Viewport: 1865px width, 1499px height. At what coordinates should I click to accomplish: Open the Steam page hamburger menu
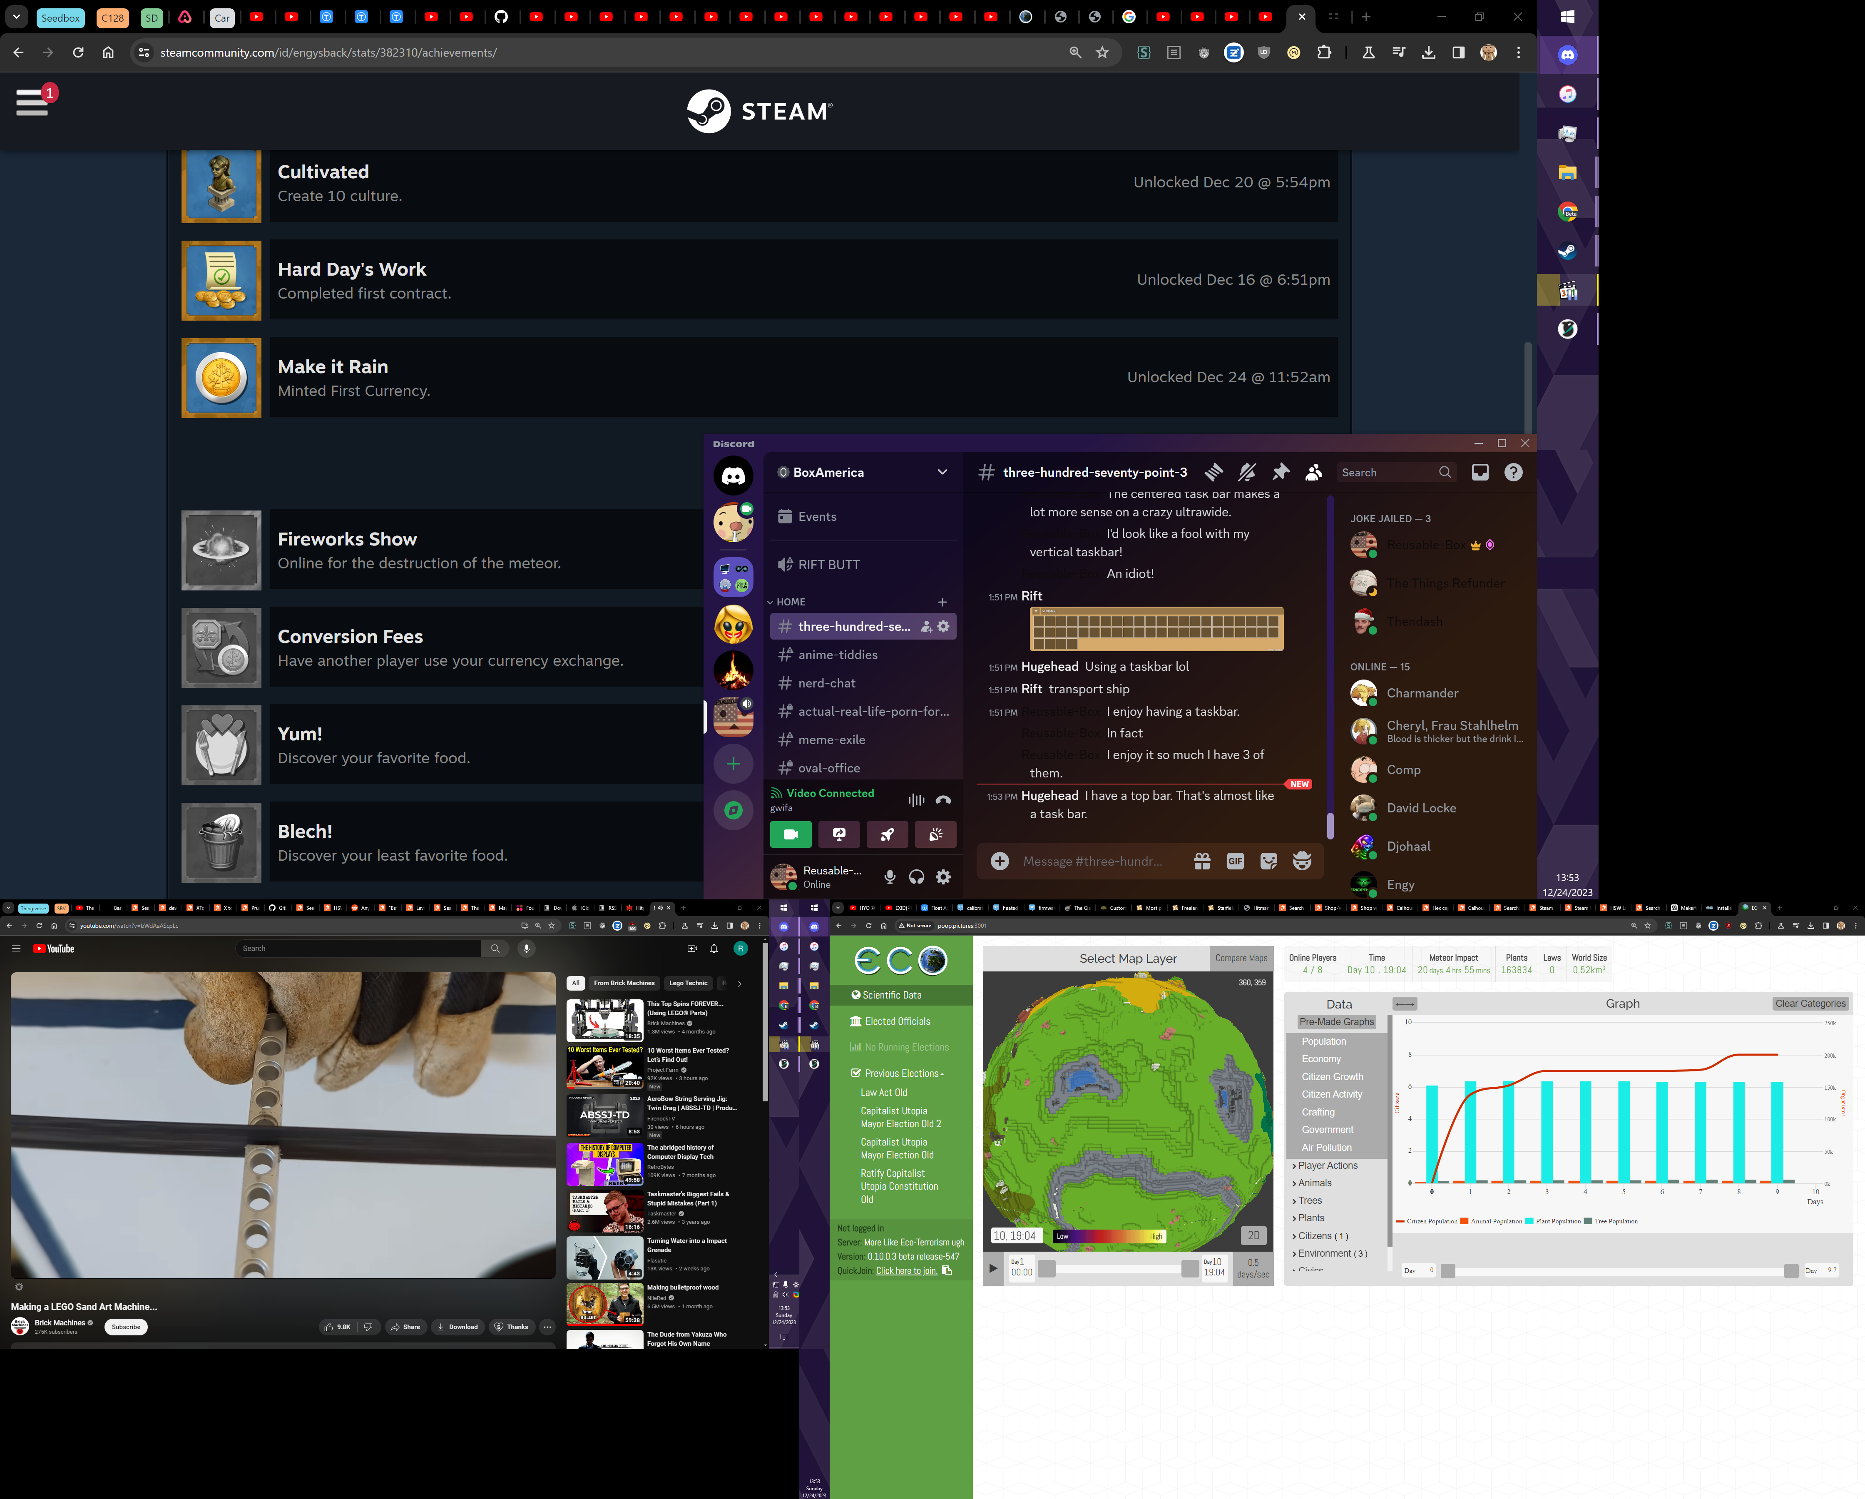tap(32, 102)
